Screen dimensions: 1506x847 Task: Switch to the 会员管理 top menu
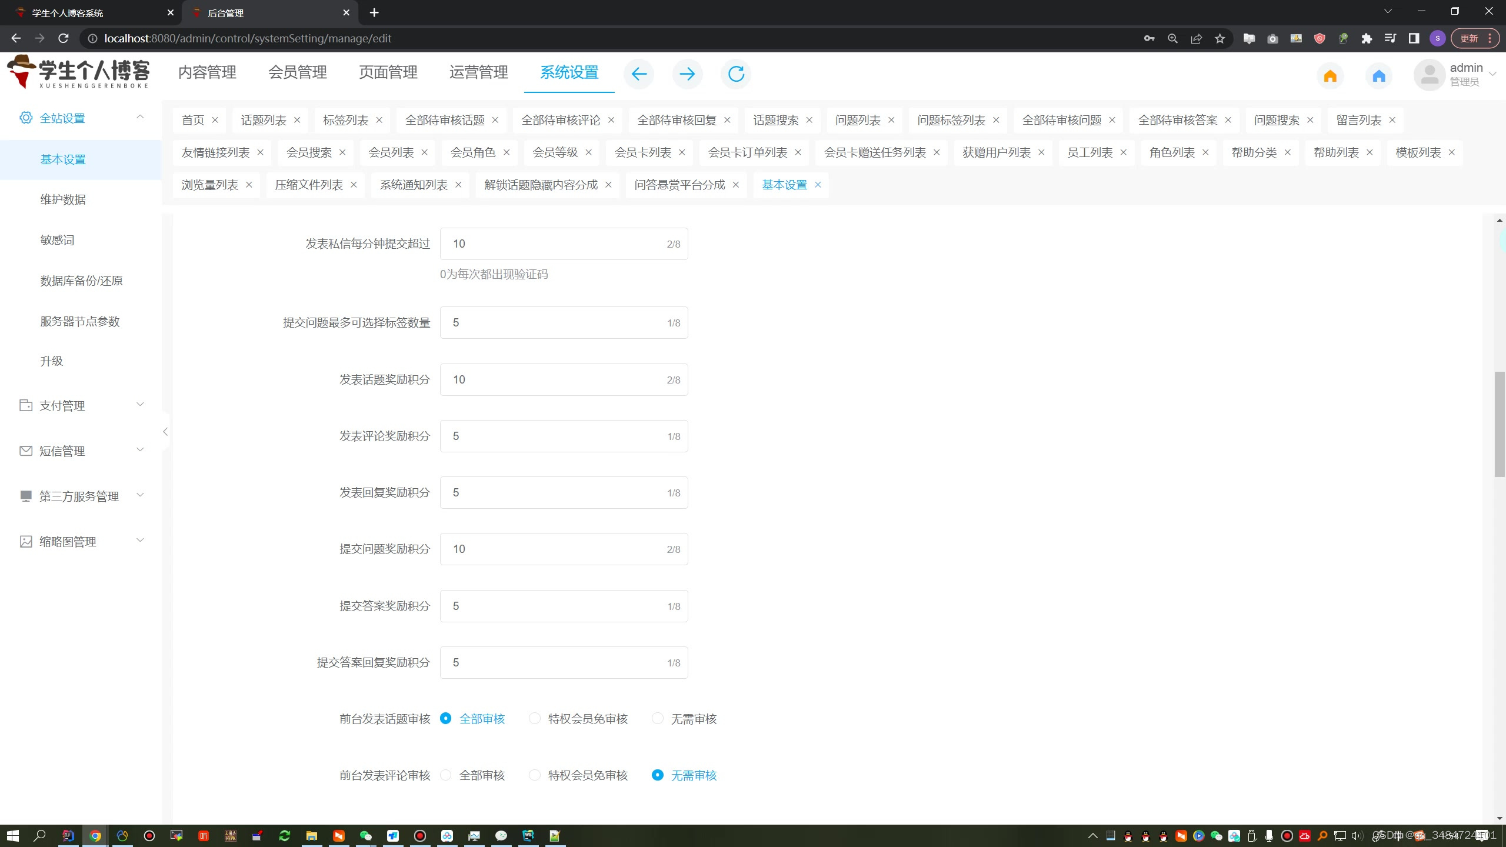click(298, 72)
